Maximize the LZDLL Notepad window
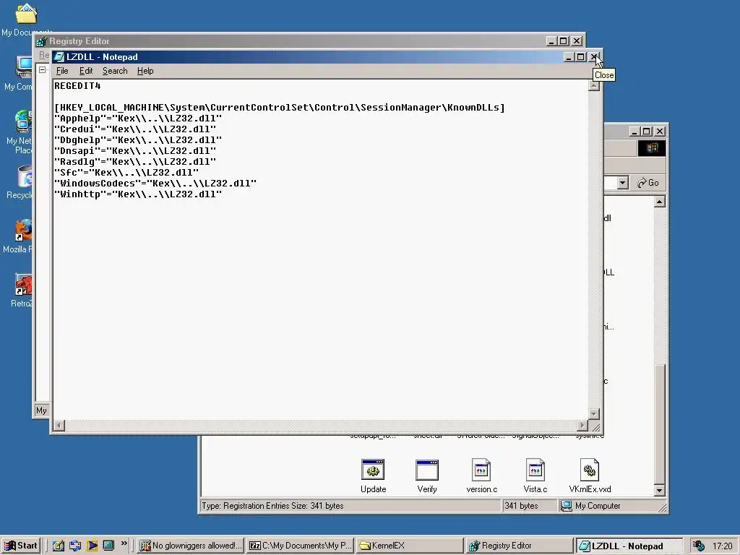Screen dimensions: 740x555 click(581, 57)
